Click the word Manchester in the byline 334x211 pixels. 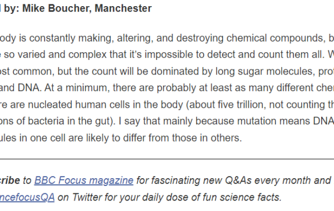(123, 8)
